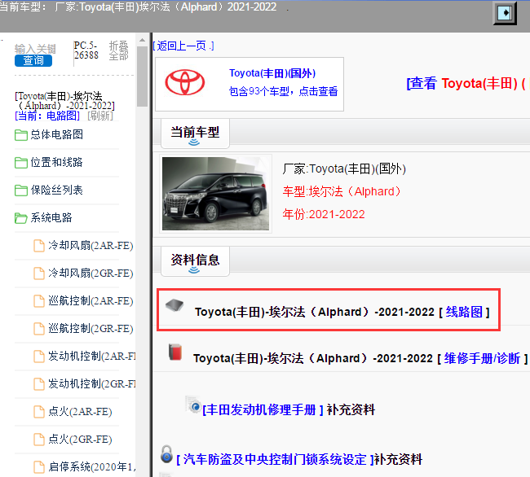Click the padlock icon beside 汽车防盗 entry
This screenshot has height=477, width=530.
click(x=166, y=453)
